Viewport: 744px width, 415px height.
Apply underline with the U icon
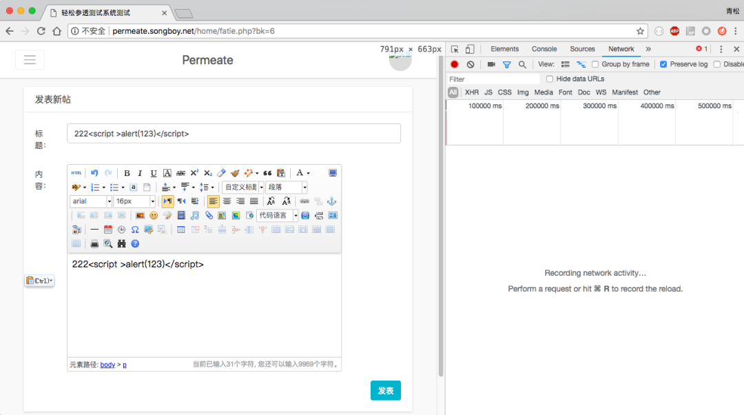153,173
